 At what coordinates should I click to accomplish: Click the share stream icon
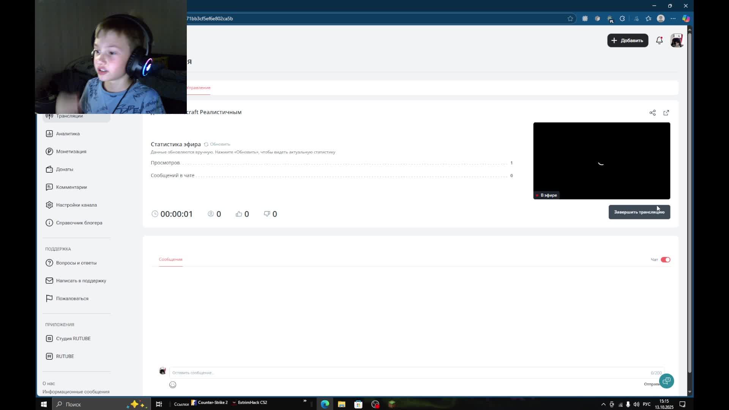click(652, 113)
